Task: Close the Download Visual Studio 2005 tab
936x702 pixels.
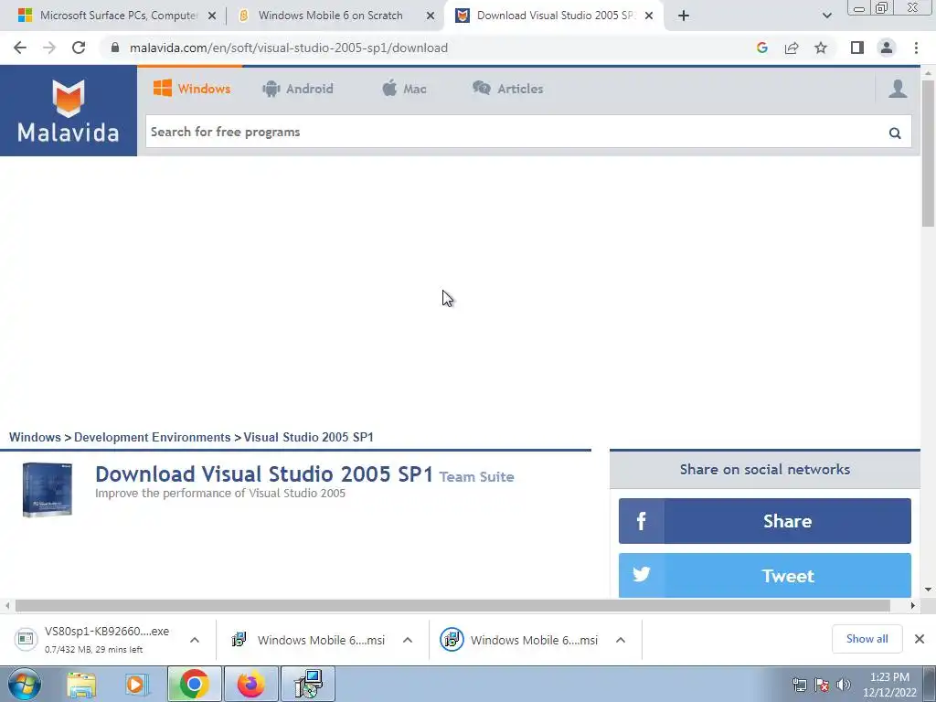Action: coord(649,16)
